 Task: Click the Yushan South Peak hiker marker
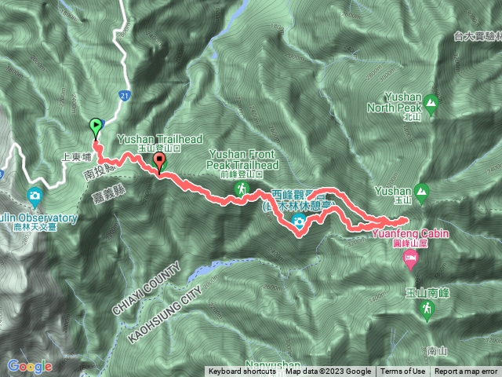tap(427, 310)
